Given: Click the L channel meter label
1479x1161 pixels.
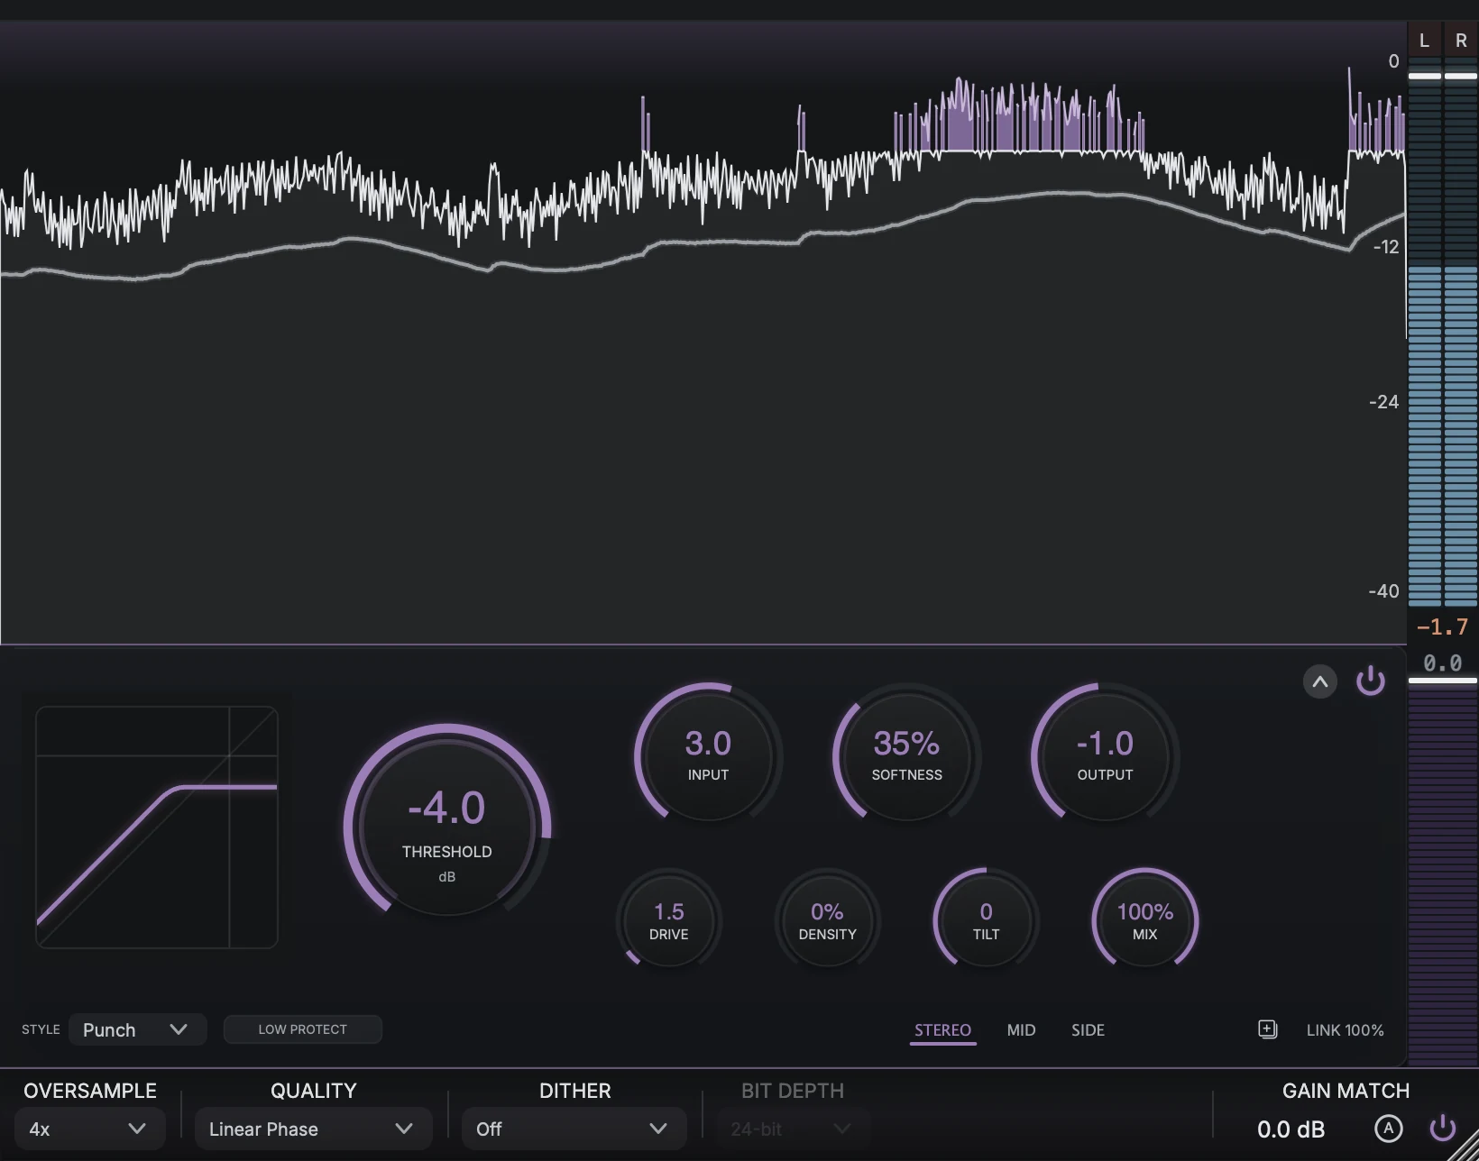Looking at the screenshot, I should pos(1424,41).
